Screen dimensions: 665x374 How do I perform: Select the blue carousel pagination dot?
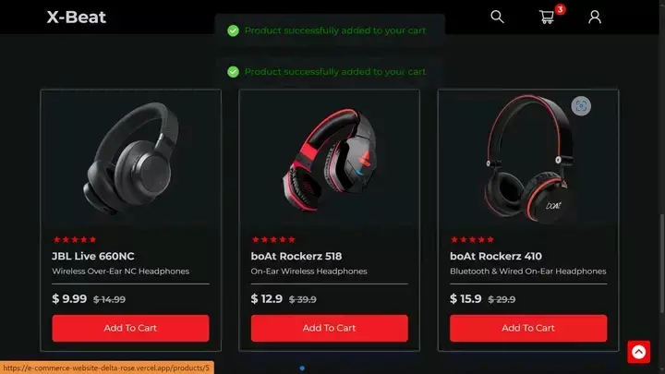(302, 368)
